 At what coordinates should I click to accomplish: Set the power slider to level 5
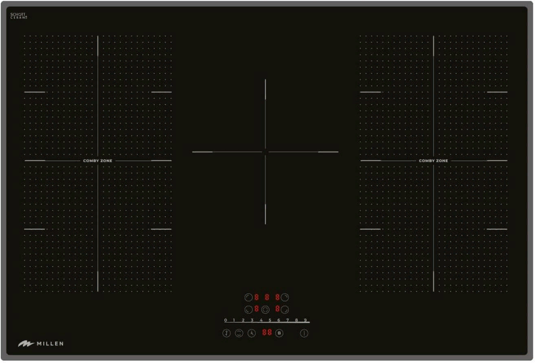(x=270, y=320)
